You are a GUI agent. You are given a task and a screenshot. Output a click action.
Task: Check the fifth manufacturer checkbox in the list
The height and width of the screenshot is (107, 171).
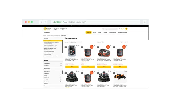pyautogui.click(x=61, y=79)
